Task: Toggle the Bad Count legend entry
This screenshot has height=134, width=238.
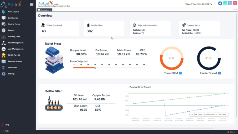Action: point(221,114)
